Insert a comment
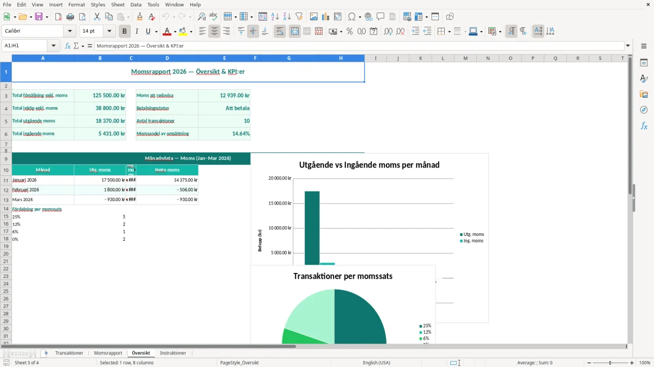 pos(380,17)
